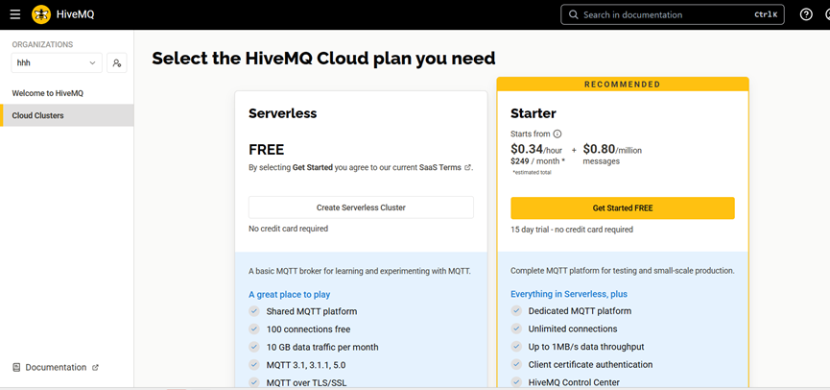Click the magnifier icon in search bar
The height and width of the screenshot is (390, 830).
tap(574, 14)
